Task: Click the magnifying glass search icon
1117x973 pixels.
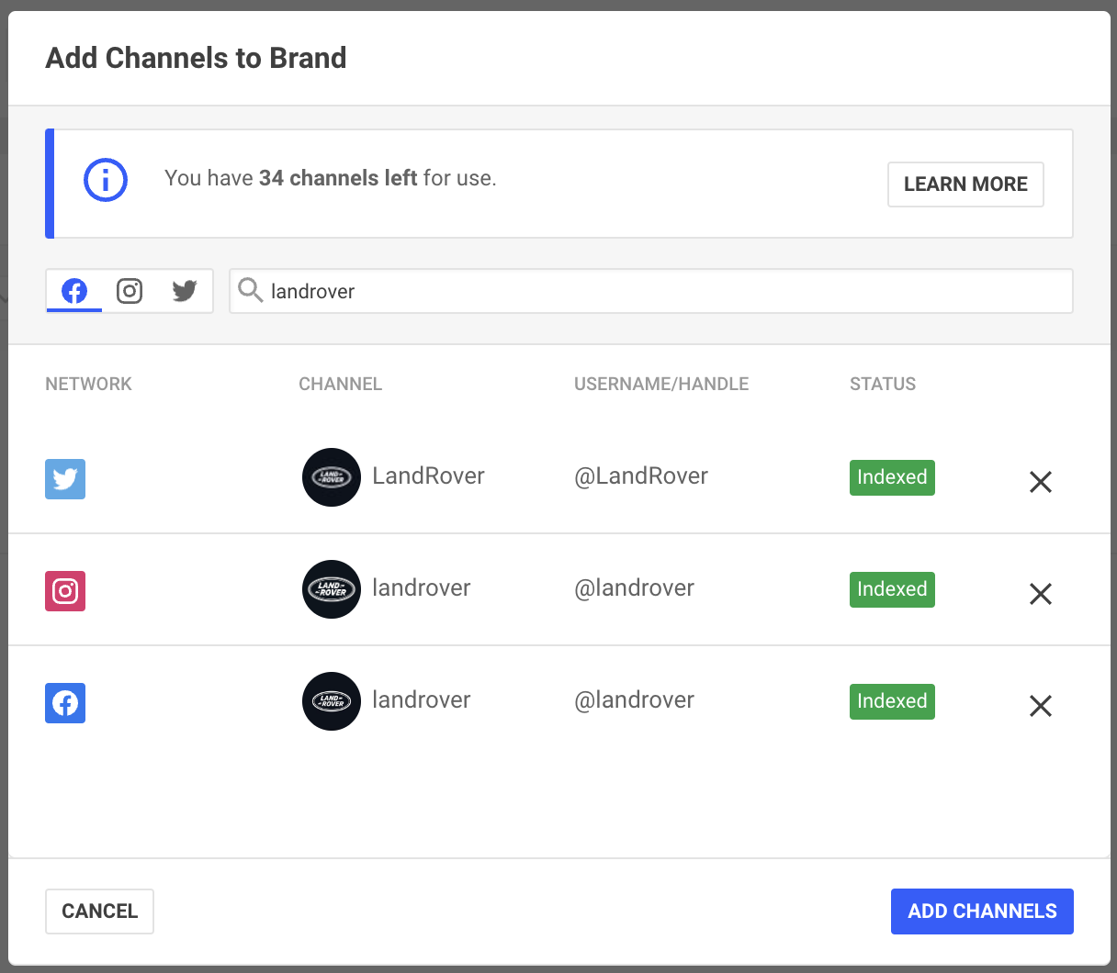Action: pos(250,291)
